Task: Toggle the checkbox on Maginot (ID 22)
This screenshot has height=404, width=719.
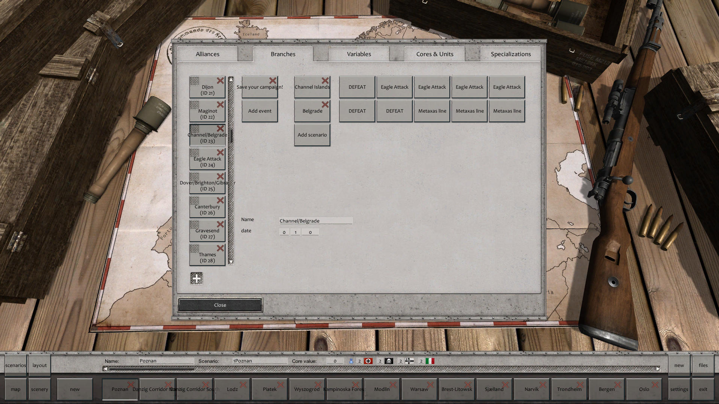Action: (x=194, y=105)
